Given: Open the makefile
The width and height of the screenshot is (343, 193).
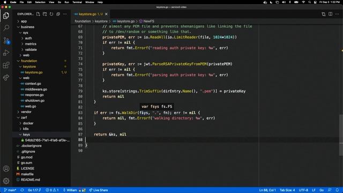Looking at the screenshot, I should pyautogui.click(x=27, y=174).
